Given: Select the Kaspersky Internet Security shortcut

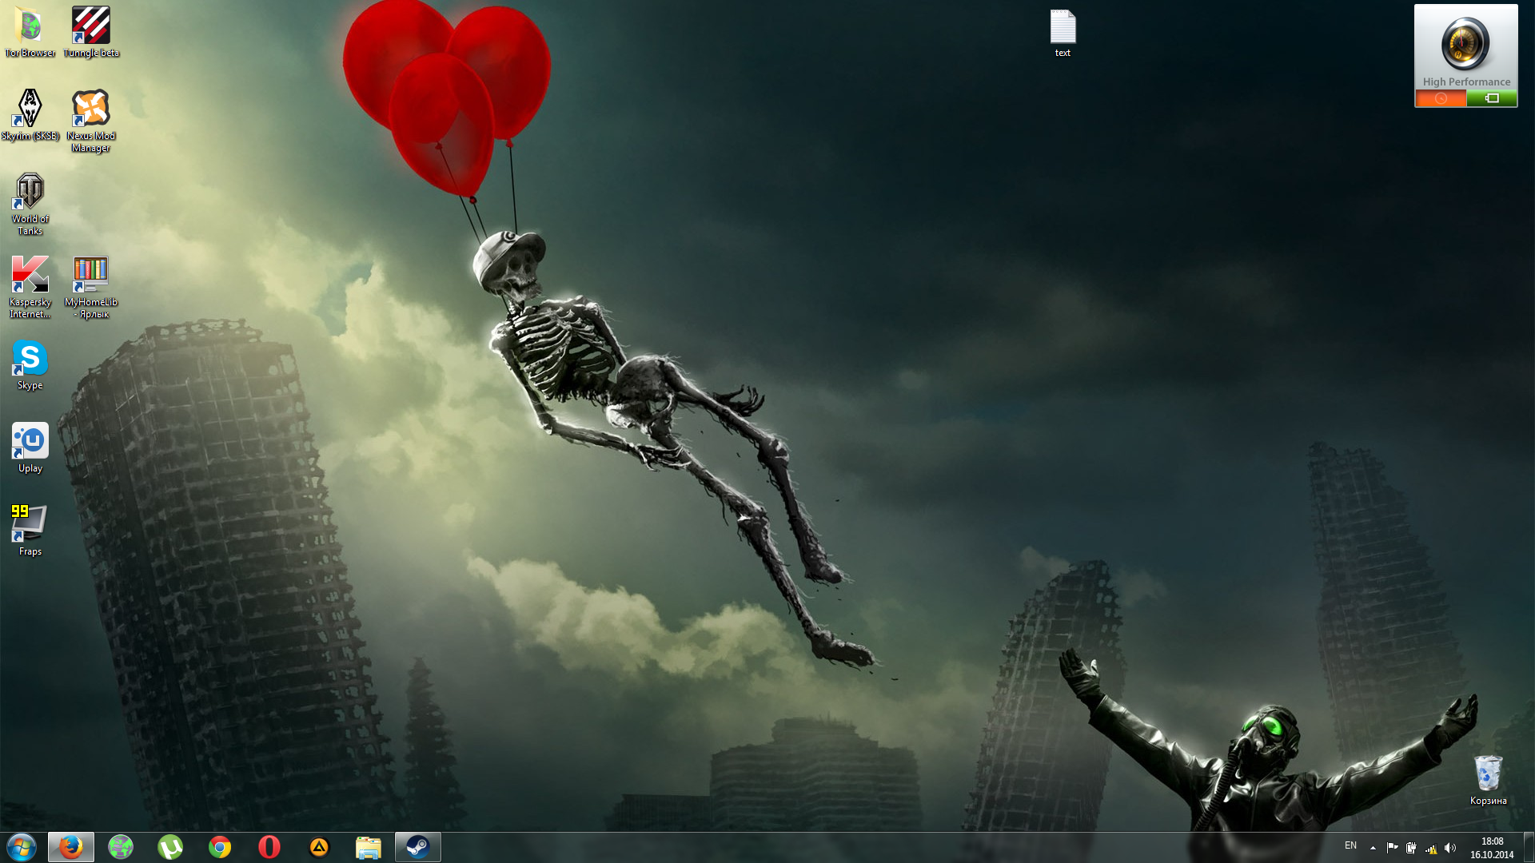Looking at the screenshot, I should [30, 287].
